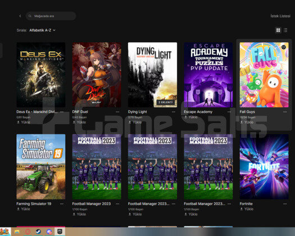Toggle favorite heart on Fall Guys cover
295x236 pixels.
284,47
